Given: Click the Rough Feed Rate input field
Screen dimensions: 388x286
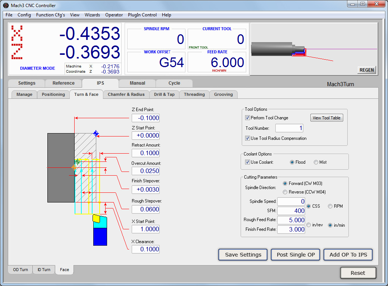Looking at the screenshot, I should tap(291, 220).
